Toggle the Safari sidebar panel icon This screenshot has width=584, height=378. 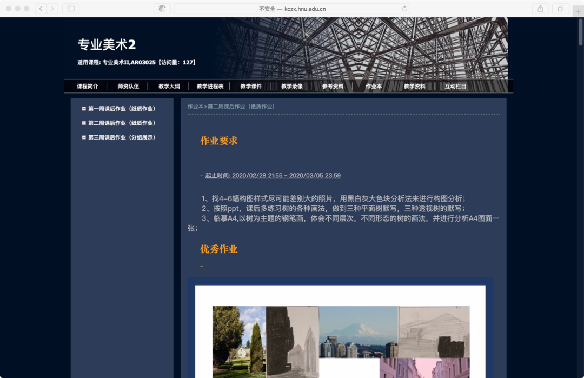point(71,9)
